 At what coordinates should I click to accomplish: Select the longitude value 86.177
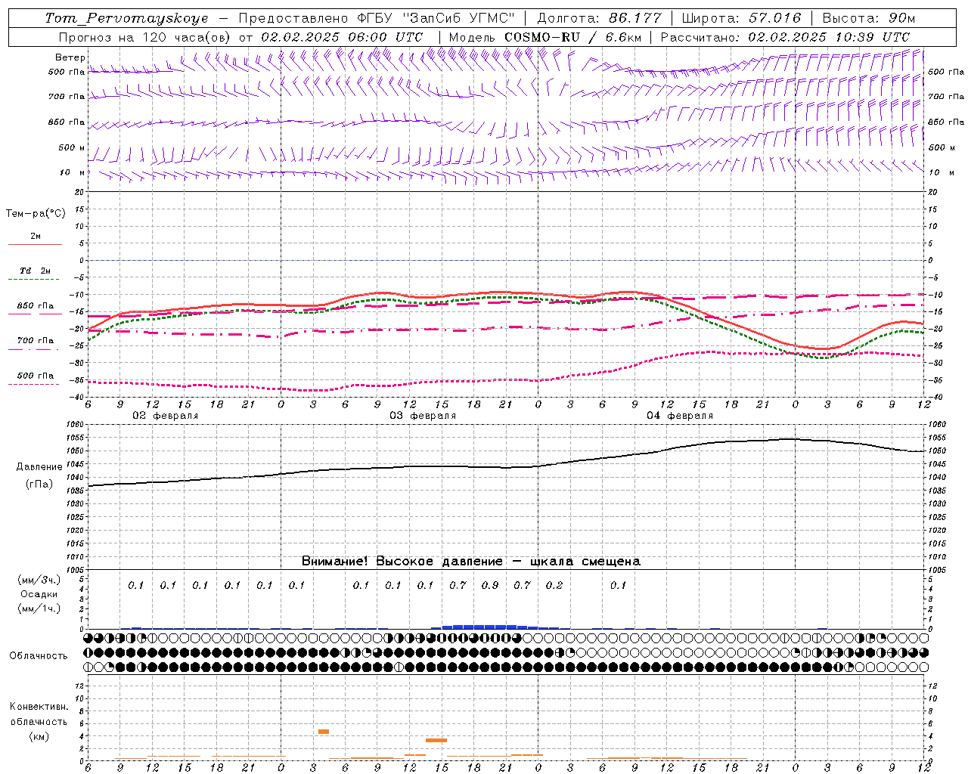(635, 18)
